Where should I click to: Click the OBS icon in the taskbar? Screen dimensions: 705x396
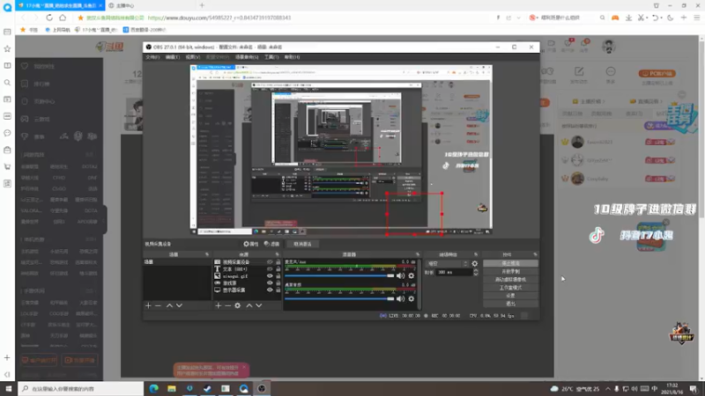coord(262,388)
